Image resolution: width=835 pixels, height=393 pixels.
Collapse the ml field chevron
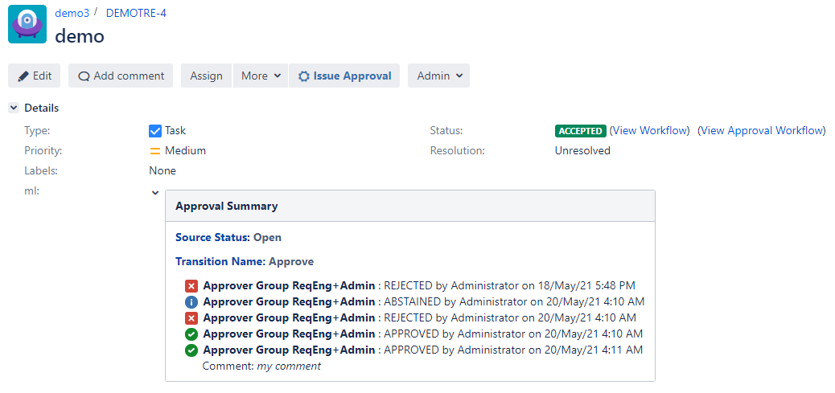[155, 193]
